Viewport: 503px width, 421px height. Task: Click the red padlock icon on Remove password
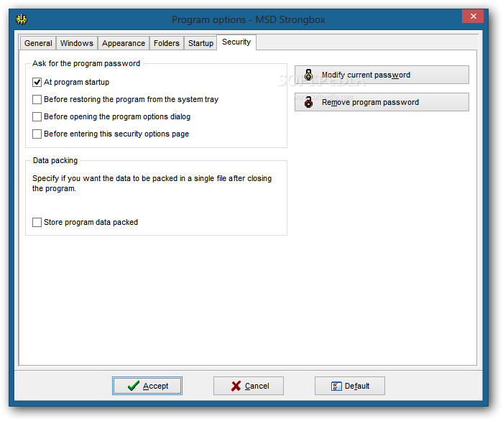308,102
